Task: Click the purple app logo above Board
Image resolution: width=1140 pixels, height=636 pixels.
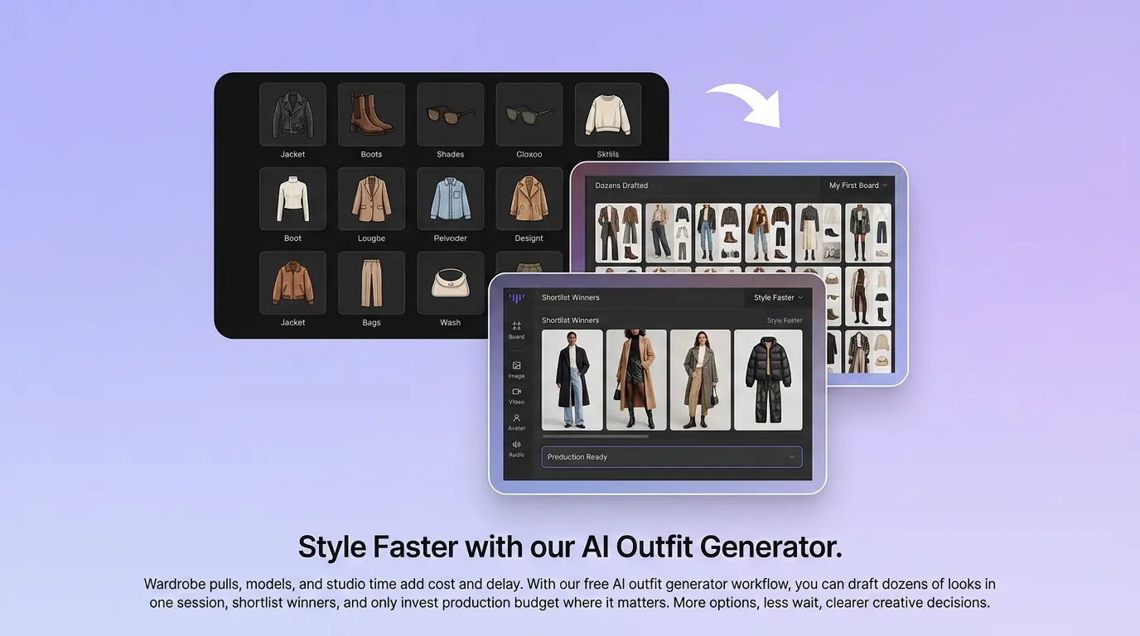Action: click(516, 298)
